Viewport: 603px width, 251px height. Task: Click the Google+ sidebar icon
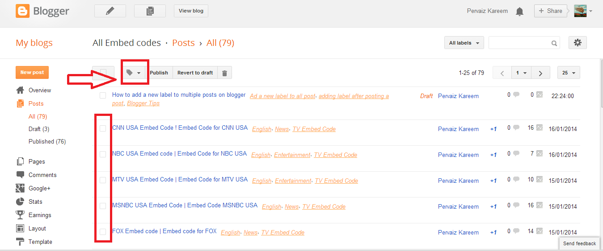20,188
